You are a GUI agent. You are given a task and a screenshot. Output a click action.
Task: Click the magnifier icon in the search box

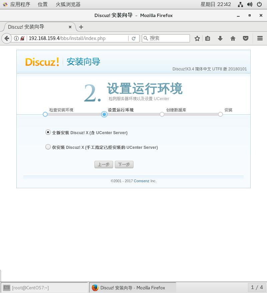point(146,38)
